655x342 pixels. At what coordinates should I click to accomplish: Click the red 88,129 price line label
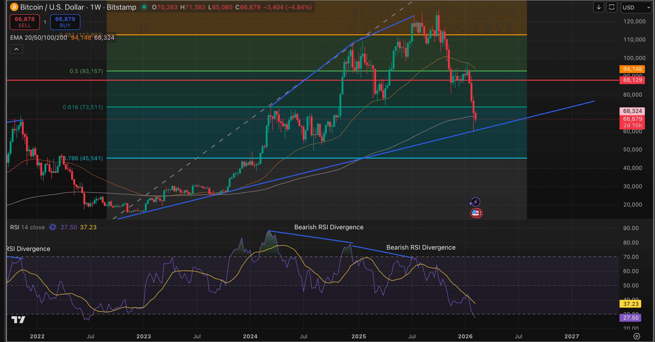click(x=632, y=80)
